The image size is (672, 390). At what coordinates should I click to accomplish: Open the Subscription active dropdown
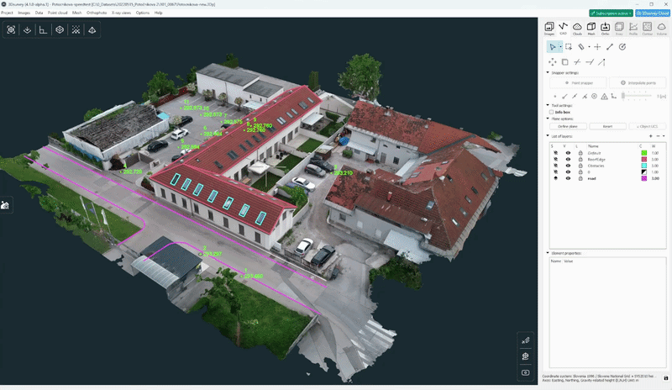click(612, 13)
